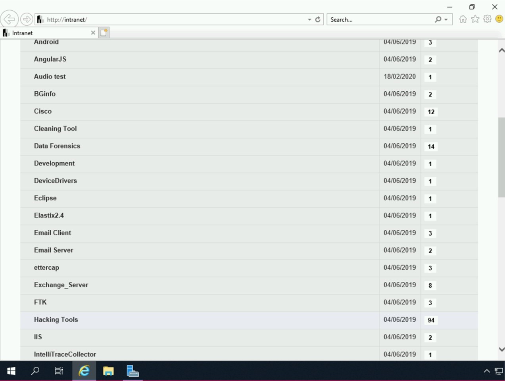505x381 pixels.
Task: Open the Hacking Tools entry
Action: click(56, 319)
